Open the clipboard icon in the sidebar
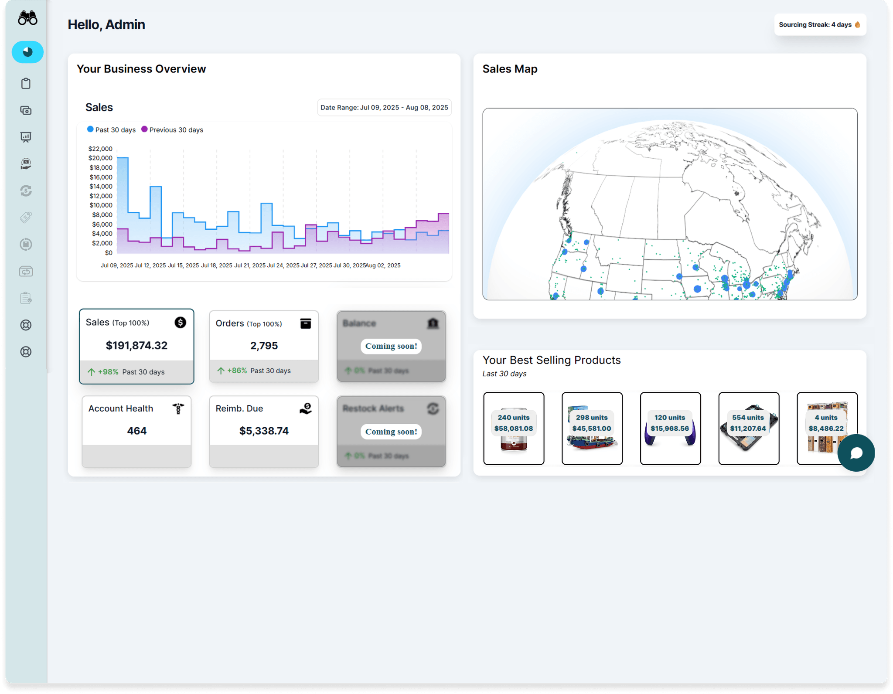893x694 pixels. pyautogui.click(x=26, y=83)
